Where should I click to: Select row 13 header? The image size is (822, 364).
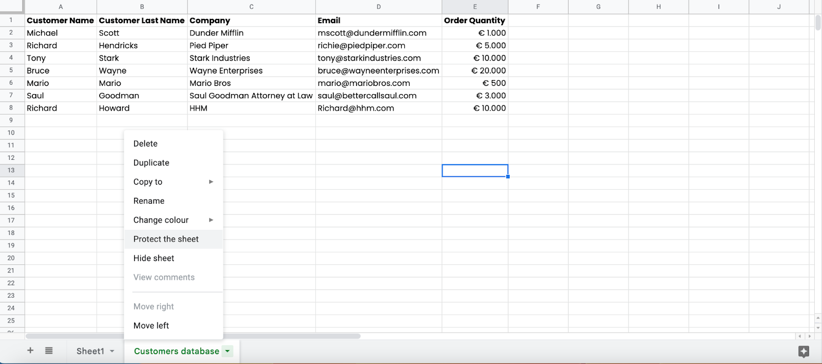[x=11, y=170]
